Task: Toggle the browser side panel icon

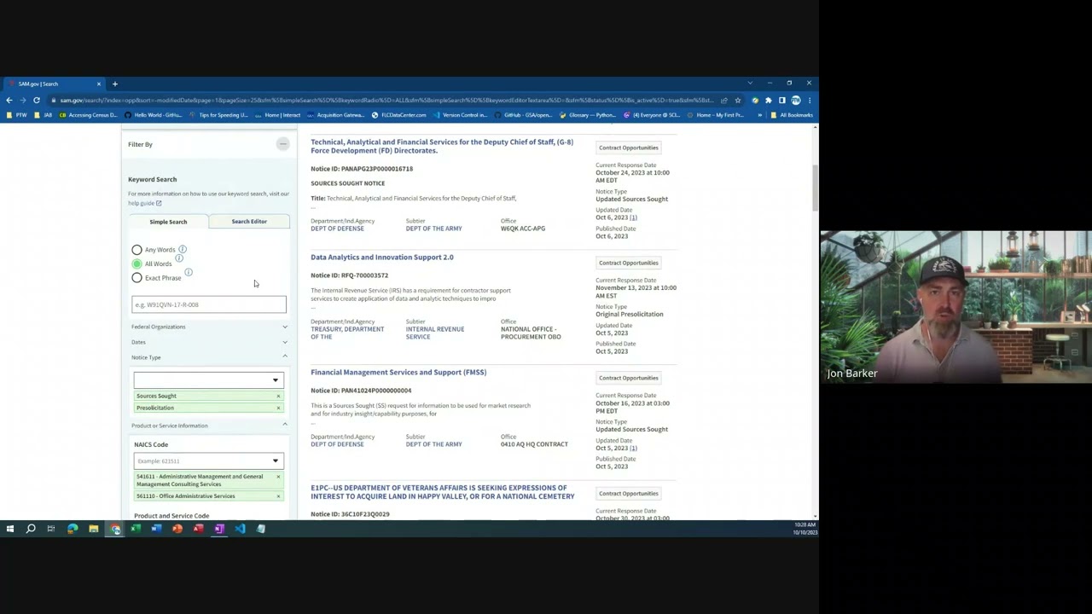Action: [x=782, y=100]
